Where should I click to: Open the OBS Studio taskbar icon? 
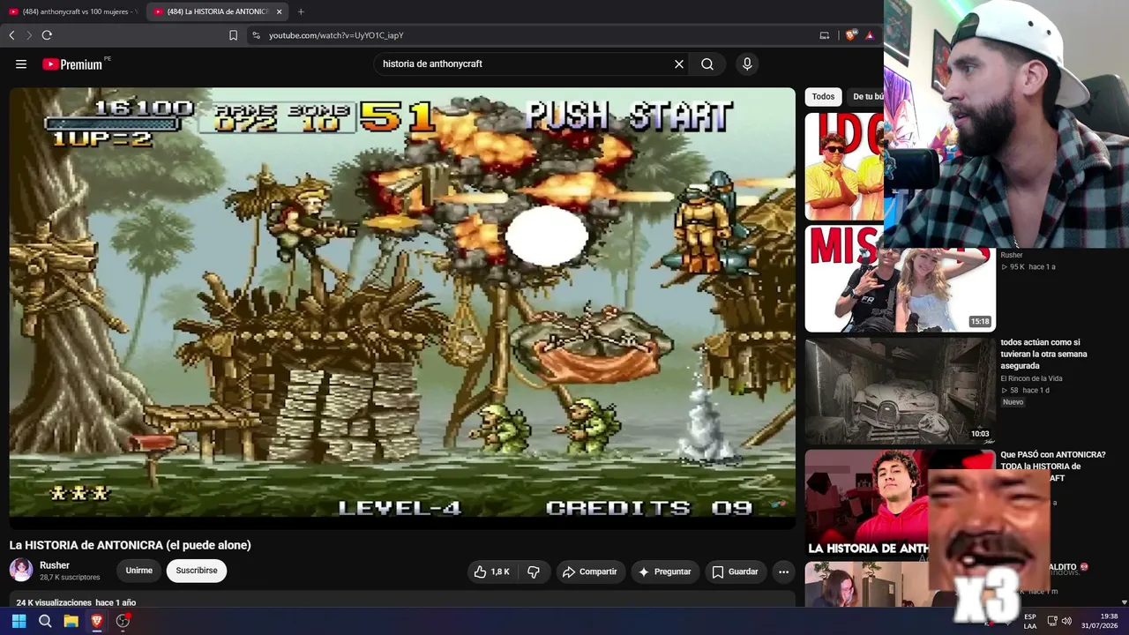(x=123, y=621)
